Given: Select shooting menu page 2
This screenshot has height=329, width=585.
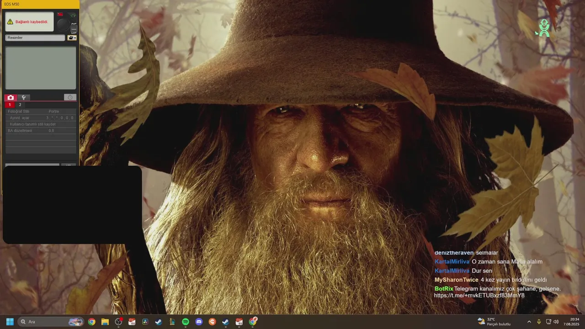Looking at the screenshot, I should (x=20, y=105).
